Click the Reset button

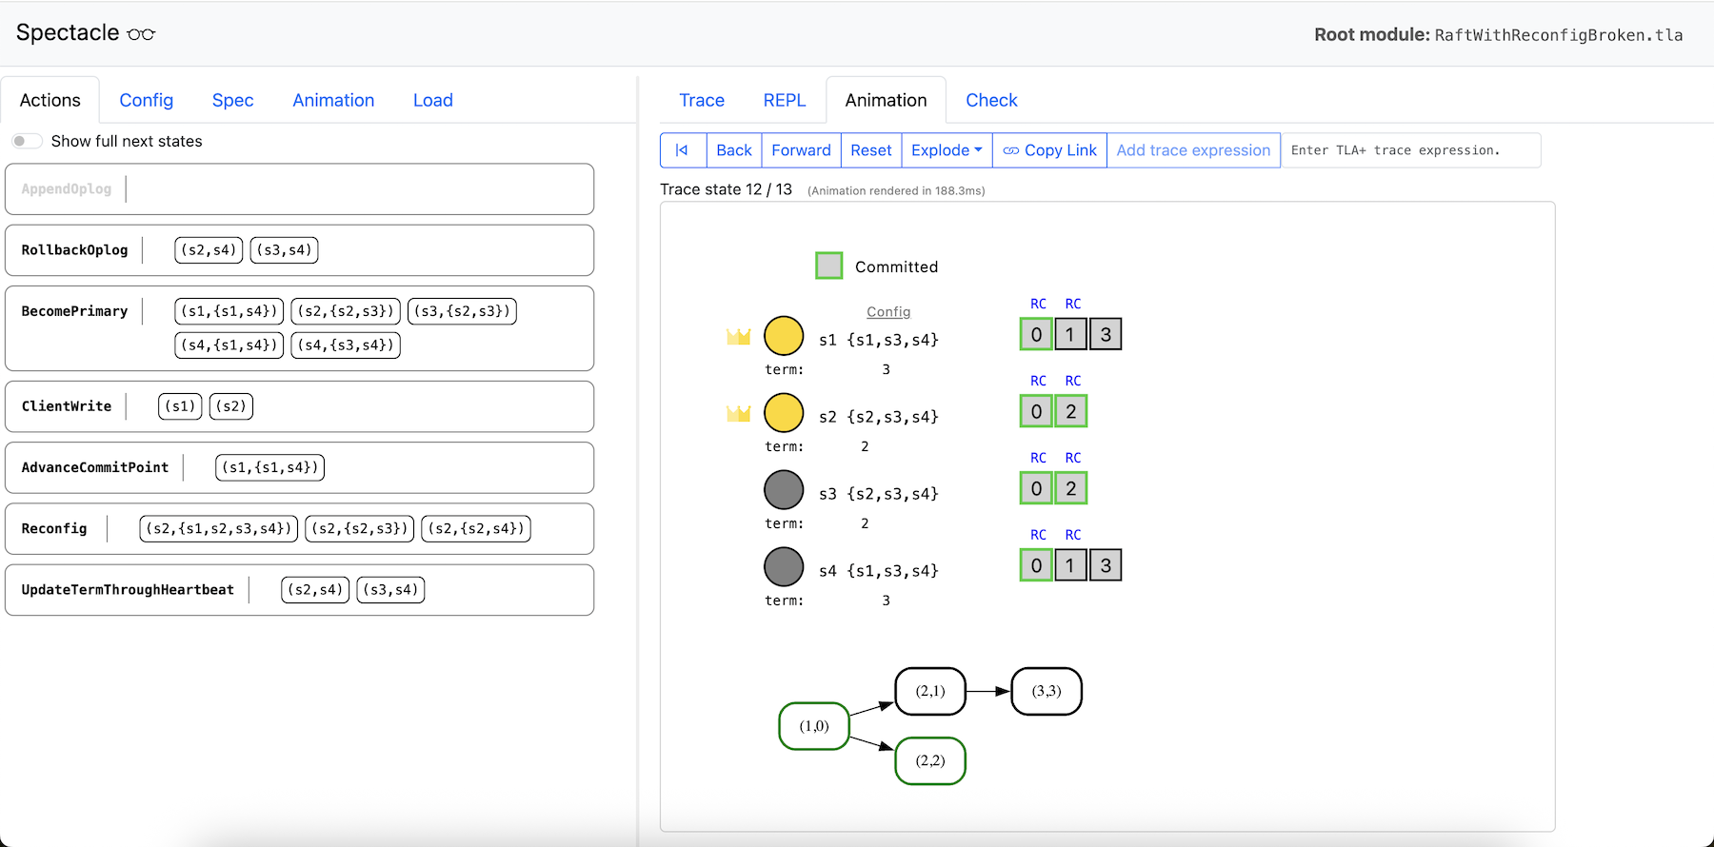click(871, 150)
